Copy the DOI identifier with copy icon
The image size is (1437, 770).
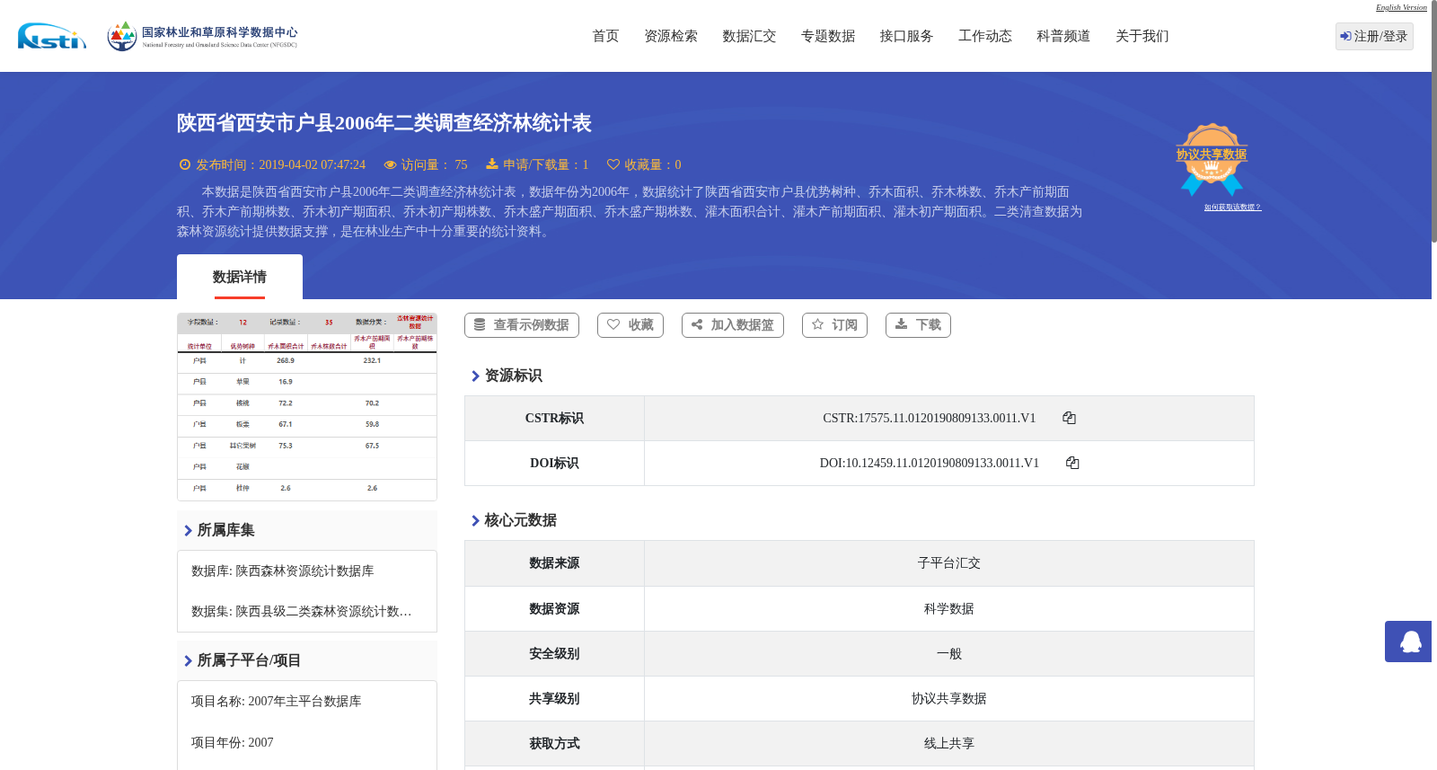pos(1072,463)
